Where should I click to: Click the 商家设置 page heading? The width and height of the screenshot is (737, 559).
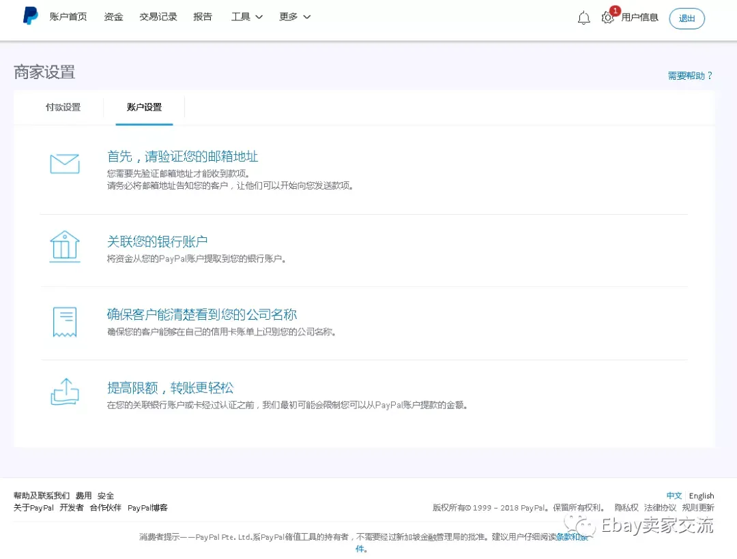point(44,72)
